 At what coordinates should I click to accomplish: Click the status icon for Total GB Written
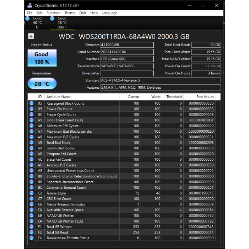pos(32,226)
